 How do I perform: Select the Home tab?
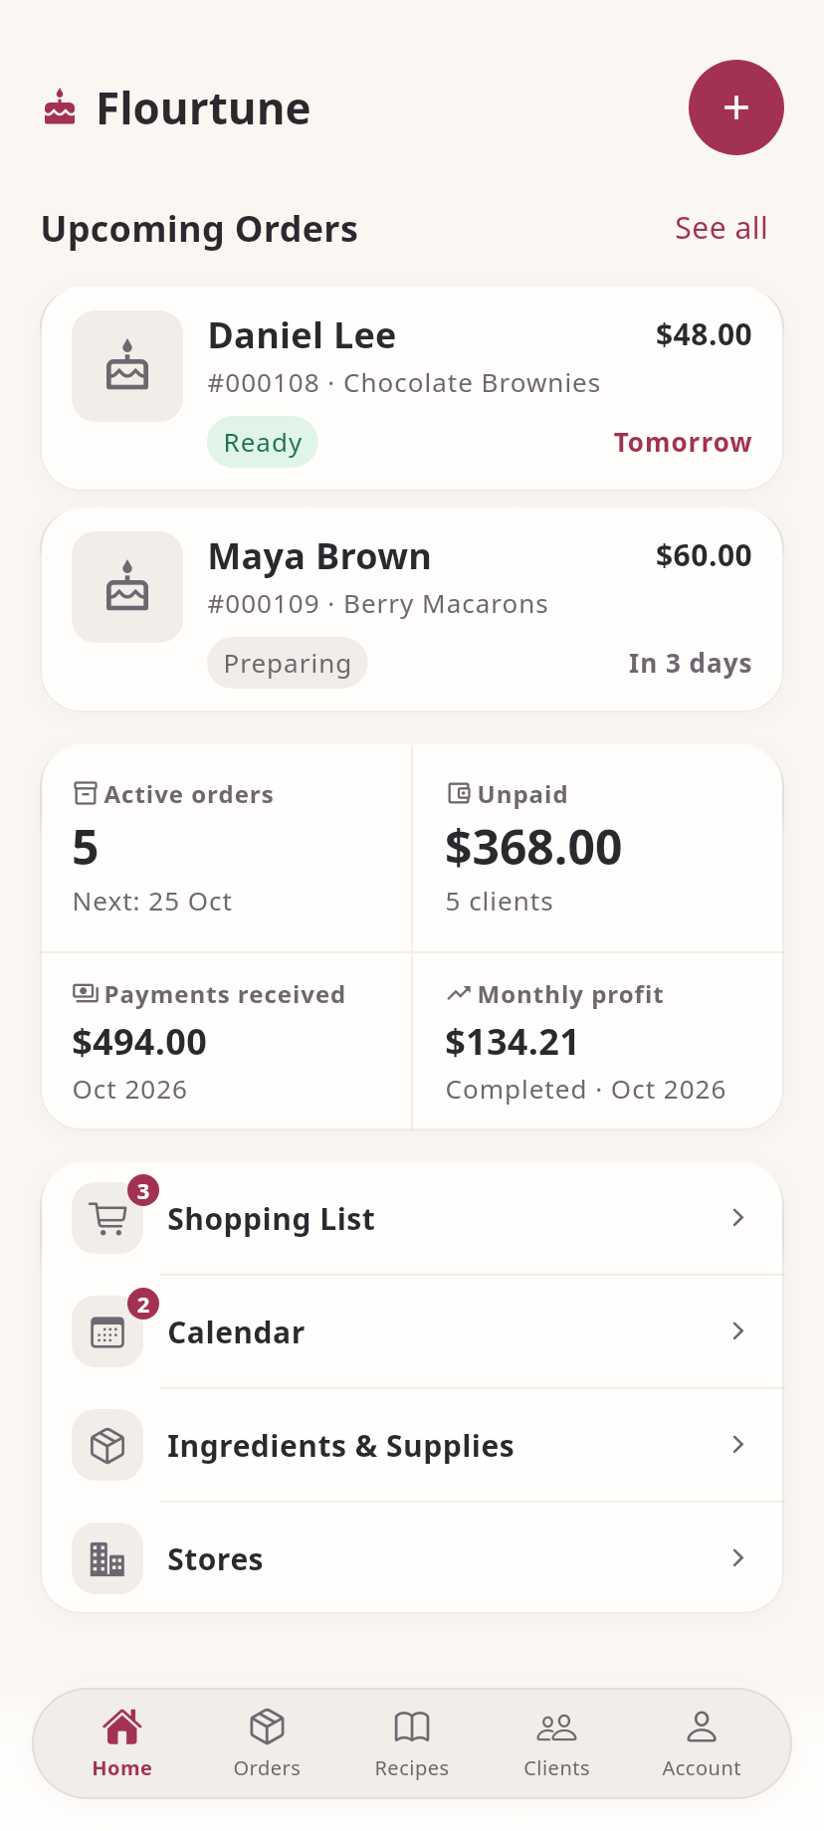pos(122,1743)
